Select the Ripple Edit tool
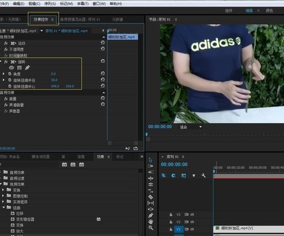 tap(150, 178)
